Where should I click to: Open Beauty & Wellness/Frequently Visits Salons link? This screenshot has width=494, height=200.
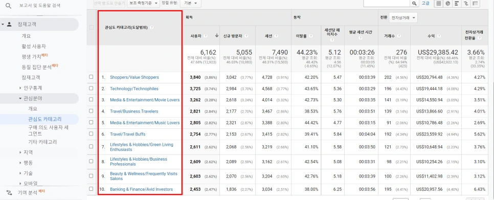coord(144,176)
